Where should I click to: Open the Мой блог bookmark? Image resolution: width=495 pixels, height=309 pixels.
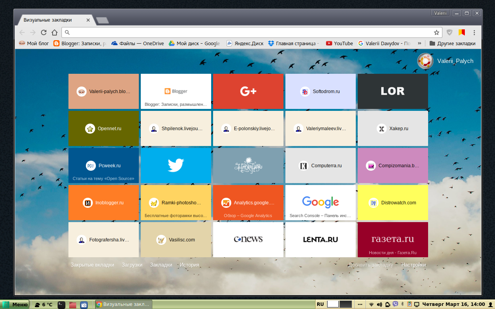[34, 43]
